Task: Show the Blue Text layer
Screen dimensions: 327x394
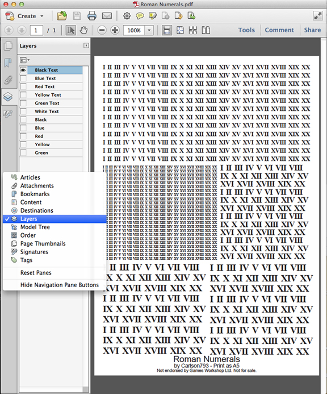Action: point(23,78)
